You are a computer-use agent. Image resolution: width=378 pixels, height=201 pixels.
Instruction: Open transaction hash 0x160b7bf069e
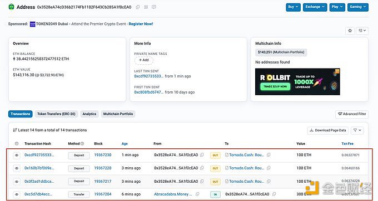coord(39,168)
